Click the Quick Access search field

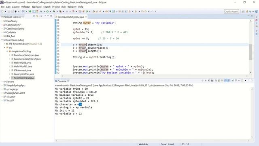click(231, 11)
